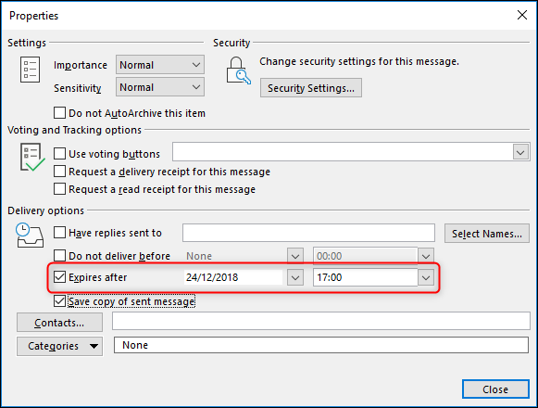Expand the 17:00 expiry time dropdown
Screen dimensions: 538x408
[426, 277]
